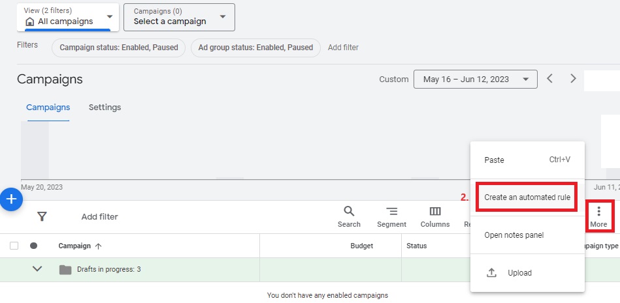This screenshot has height=303, width=620.
Task: Open the All campaigns view dropdown
Action: 68,17
